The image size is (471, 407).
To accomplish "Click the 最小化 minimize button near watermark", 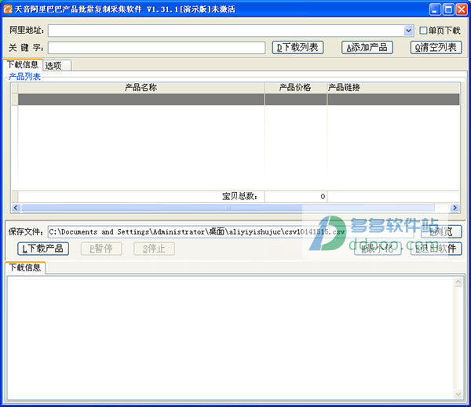I will point(378,249).
